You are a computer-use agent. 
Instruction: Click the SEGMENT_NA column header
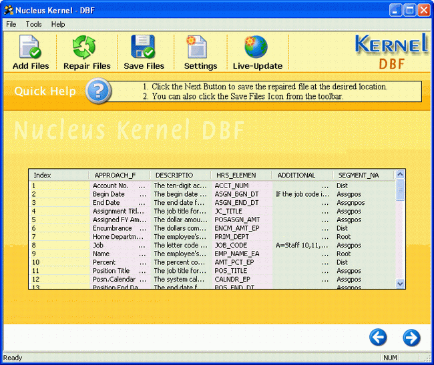point(363,175)
